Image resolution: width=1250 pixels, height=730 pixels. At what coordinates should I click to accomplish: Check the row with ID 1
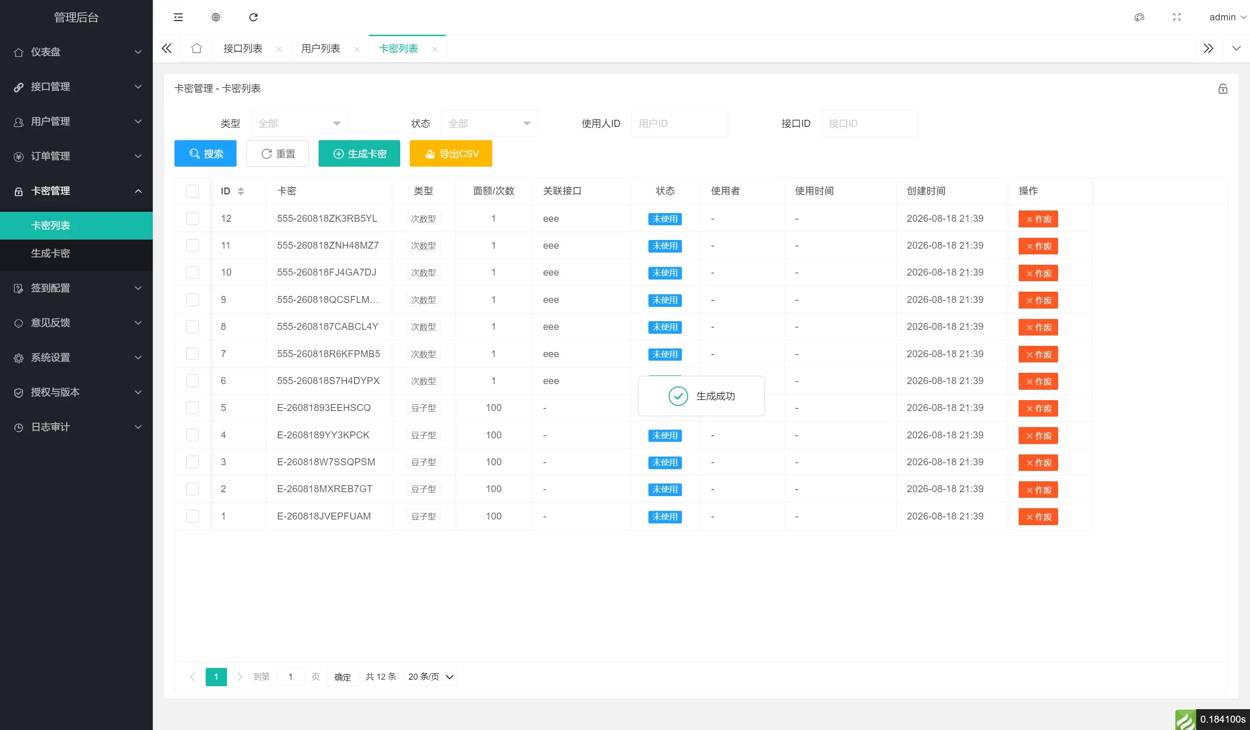(x=192, y=516)
